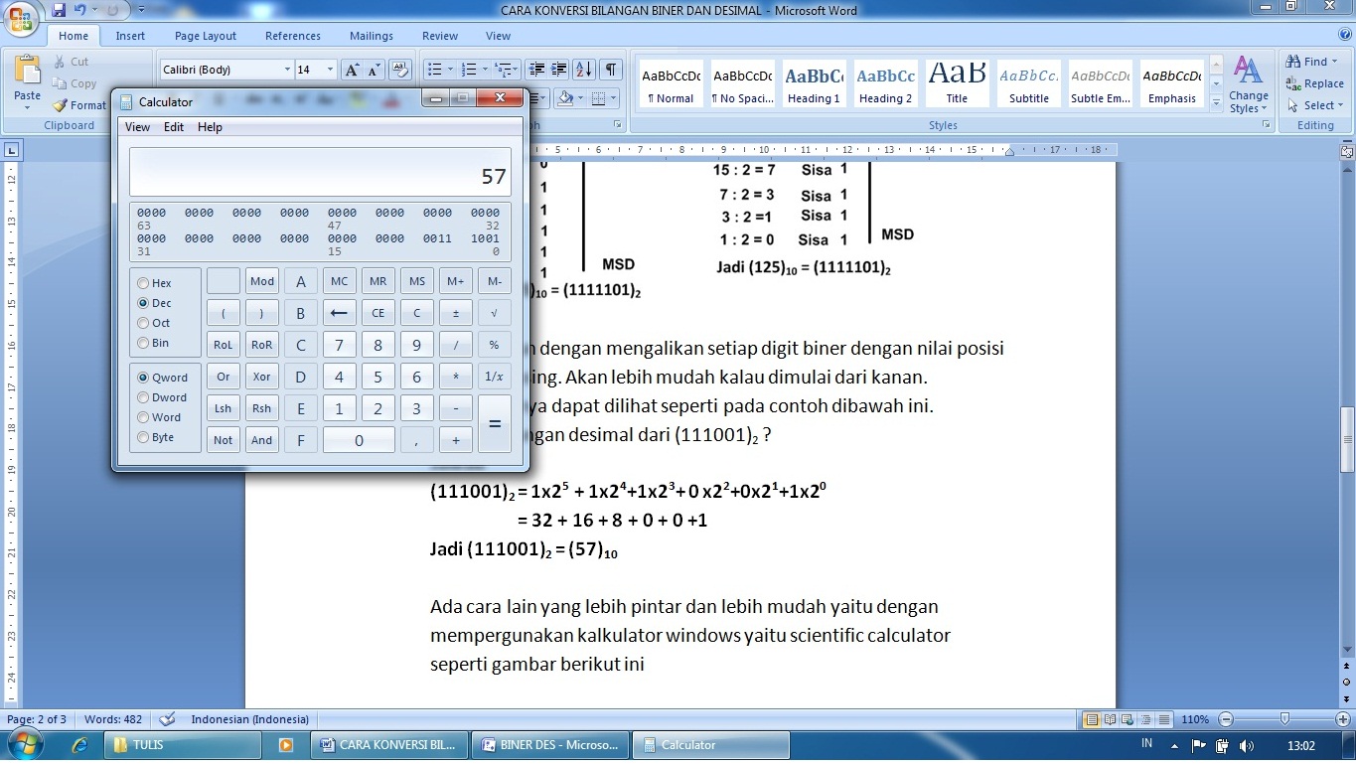The width and height of the screenshot is (1356, 764).
Task: Open the Paste options dropdown arrow
Action: (x=27, y=106)
